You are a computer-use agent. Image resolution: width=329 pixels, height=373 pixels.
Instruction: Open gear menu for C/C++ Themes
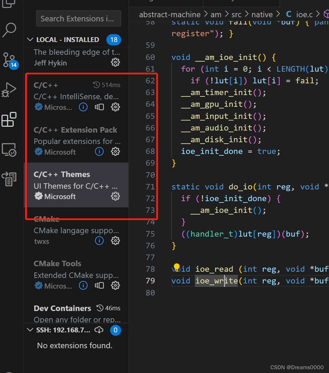click(116, 196)
